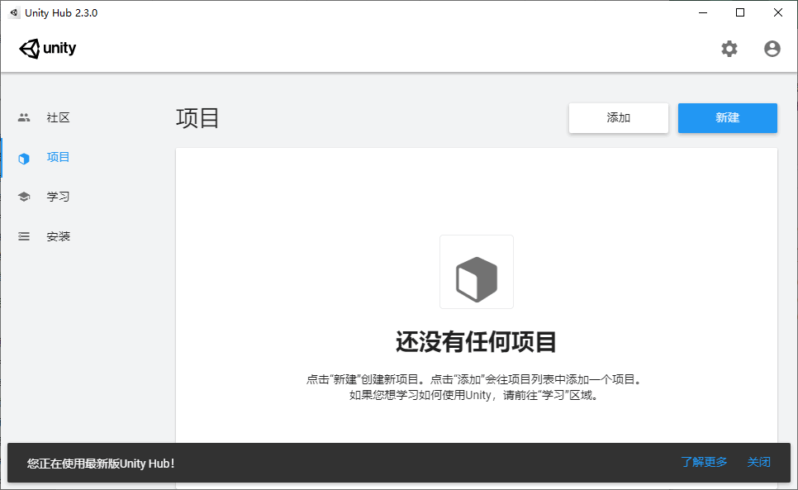Click the 还没有任何项目 heading text
The height and width of the screenshot is (490, 798).
pyautogui.click(x=477, y=341)
